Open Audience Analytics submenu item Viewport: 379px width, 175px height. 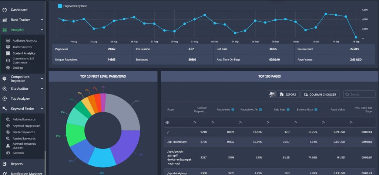[x=25, y=41]
